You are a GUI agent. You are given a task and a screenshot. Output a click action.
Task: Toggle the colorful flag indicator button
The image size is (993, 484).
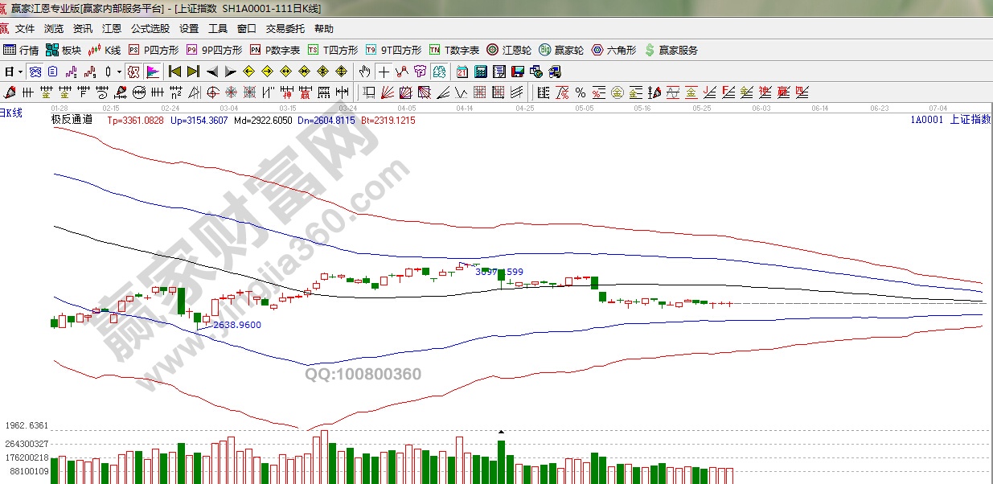152,71
